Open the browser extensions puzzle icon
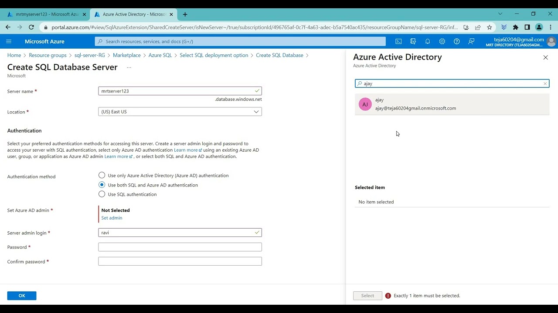 click(516, 27)
